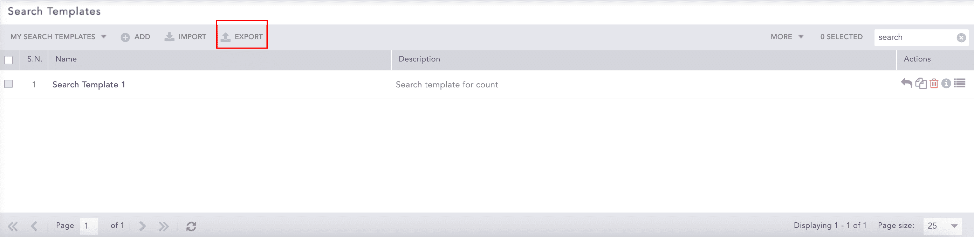Click the Export button

tap(242, 37)
